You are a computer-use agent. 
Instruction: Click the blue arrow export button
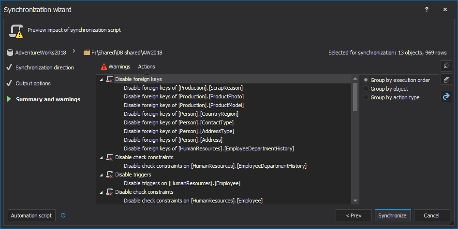click(445, 97)
